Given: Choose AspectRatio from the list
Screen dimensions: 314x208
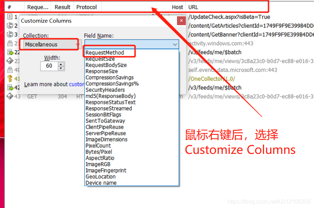Looking at the screenshot, I should click(100, 158).
